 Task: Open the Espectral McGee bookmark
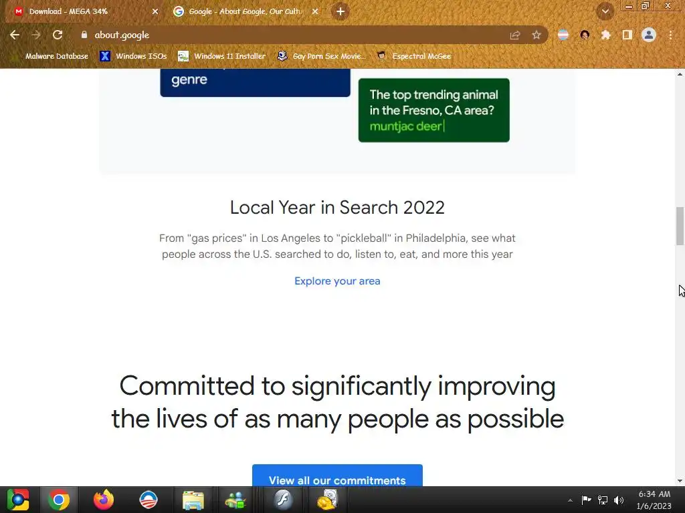(413, 56)
